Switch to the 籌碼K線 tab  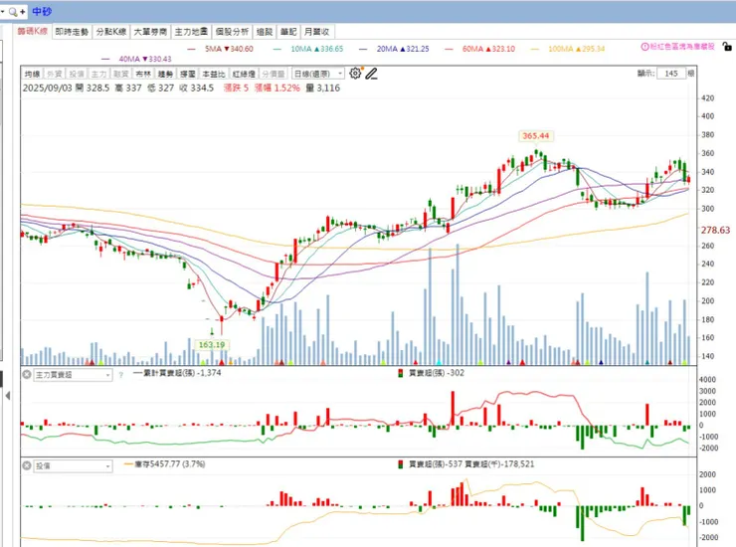(x=33, y=32)
